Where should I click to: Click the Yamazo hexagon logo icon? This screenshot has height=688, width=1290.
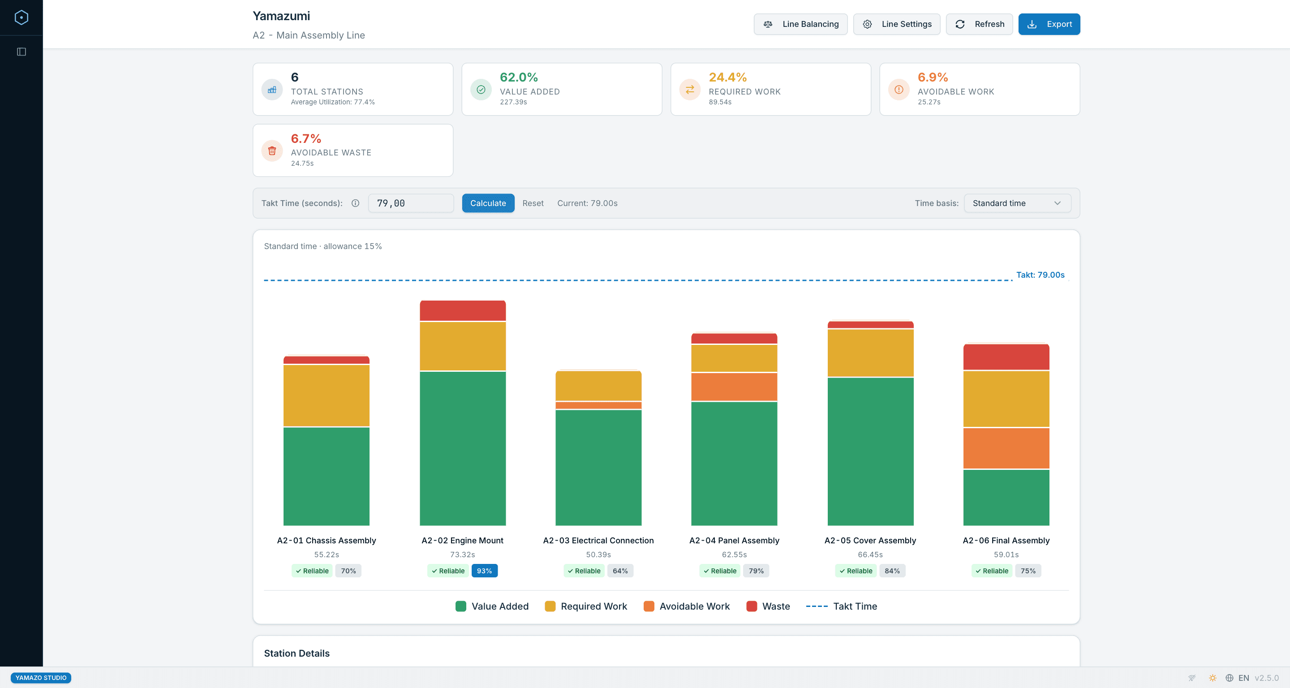(21, 17)
